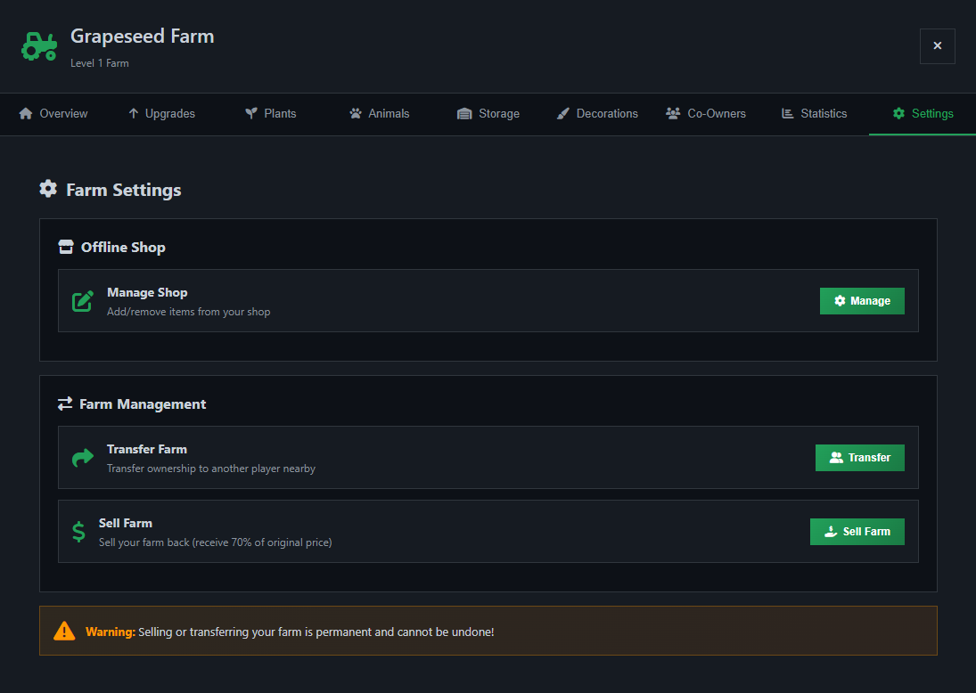976x693 pixels.
Task: Click the green tractor farm icon
Action: 39,46
